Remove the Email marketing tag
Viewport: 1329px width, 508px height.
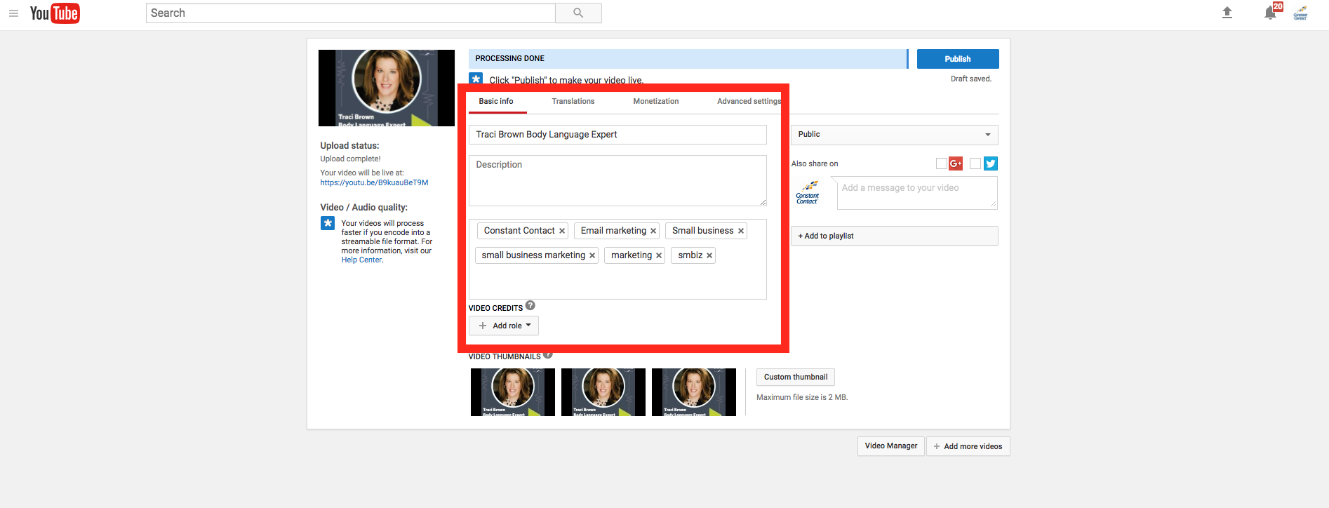coord(653,231)
